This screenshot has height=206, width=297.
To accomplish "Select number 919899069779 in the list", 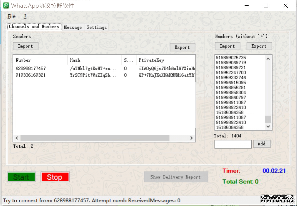I will [x=231, y=63].
